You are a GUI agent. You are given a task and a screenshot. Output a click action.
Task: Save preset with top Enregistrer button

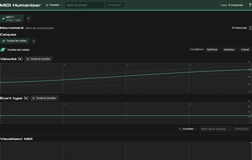[115, 5]
